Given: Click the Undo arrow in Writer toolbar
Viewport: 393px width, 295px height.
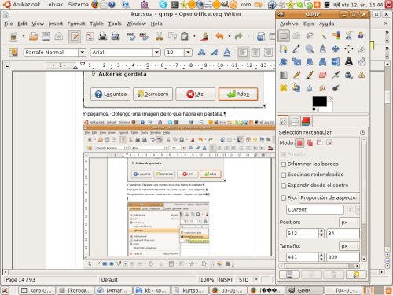Looking at the screenshot, I should pyautogui.click(x=219, y=36).
